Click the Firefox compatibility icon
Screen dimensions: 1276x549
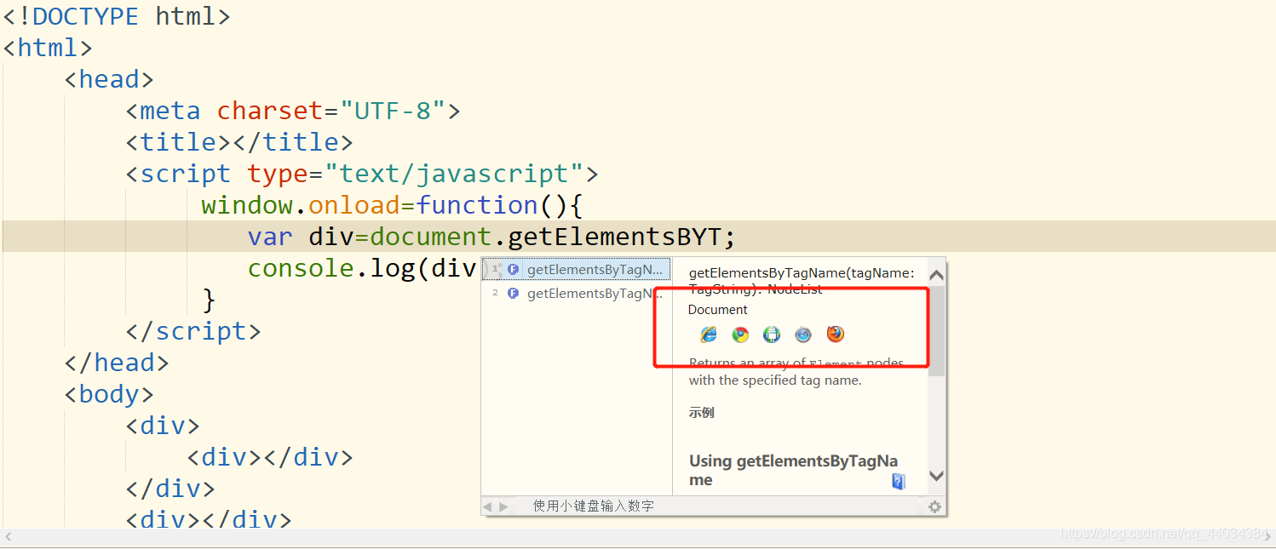click(835, 334)
